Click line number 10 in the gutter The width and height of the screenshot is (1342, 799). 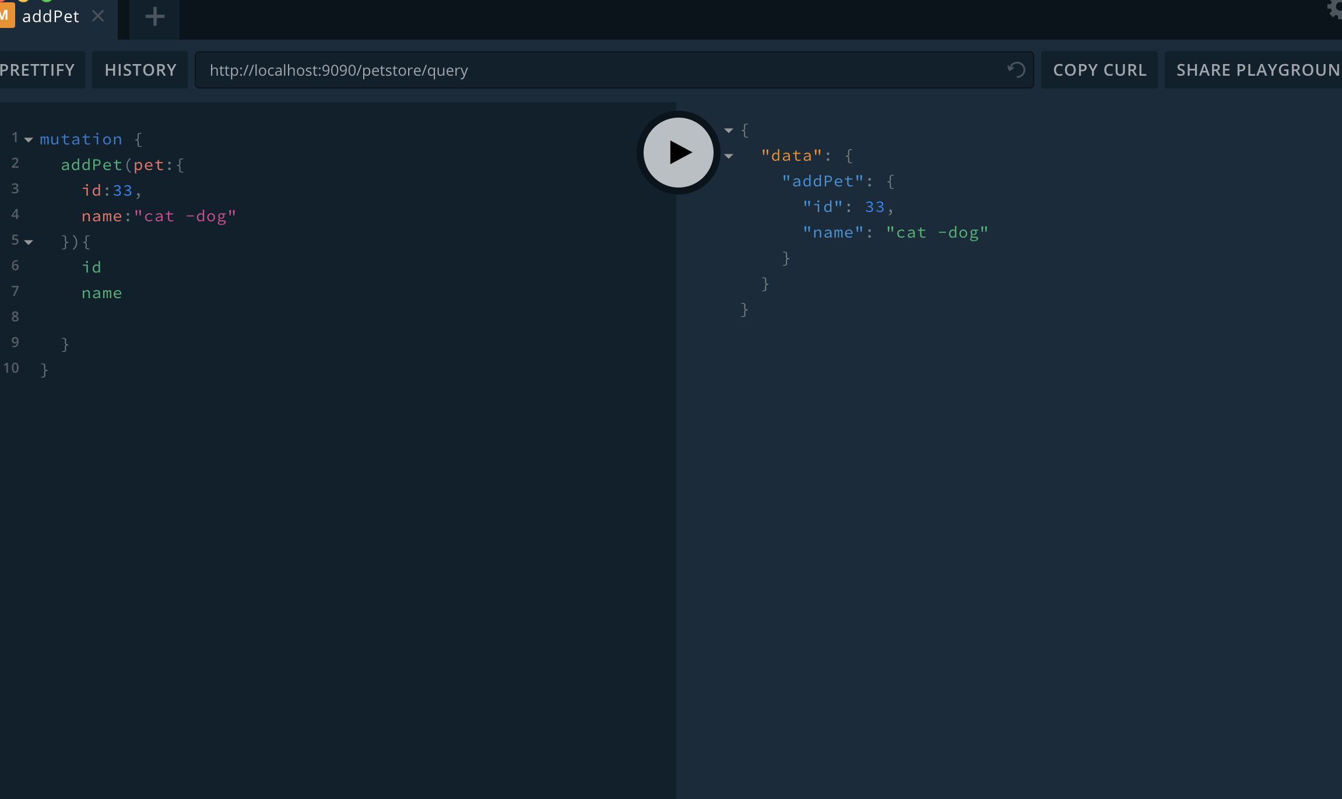tap(11, 368)
